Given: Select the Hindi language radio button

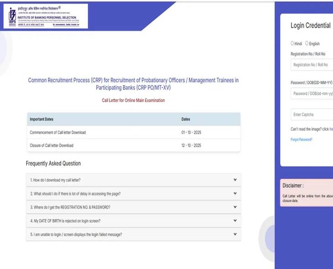Looking at the screenshot, I should 292,43.
